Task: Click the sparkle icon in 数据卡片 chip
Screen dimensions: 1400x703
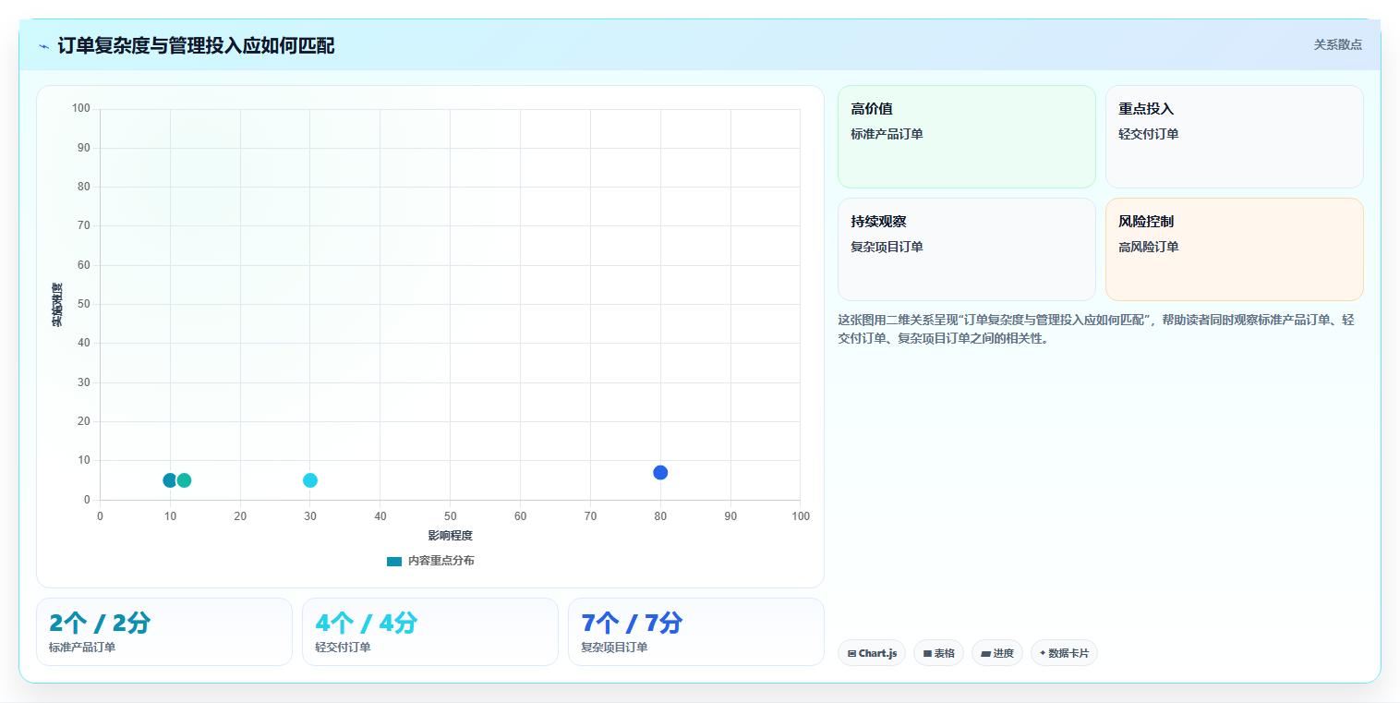Action: 1043,653
